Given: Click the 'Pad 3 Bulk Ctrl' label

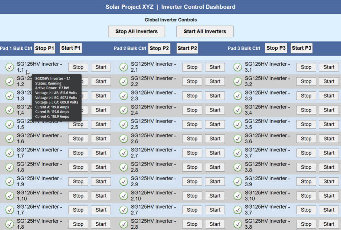Looking at the screenshot, I should point(244,48).
